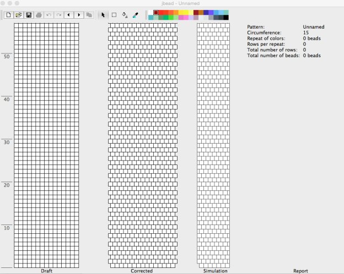Pick the black color swatch

coord(225,17)
